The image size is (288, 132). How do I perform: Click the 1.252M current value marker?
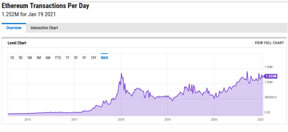(x=270, y=76)
